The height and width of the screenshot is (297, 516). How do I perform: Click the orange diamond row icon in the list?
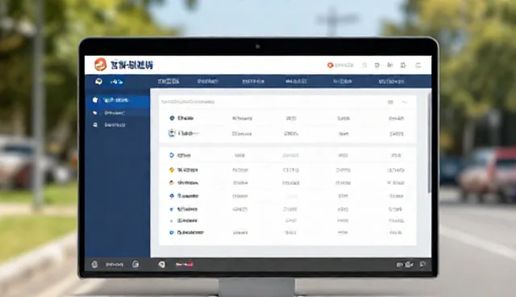pyautogui.click(x=172, y=170)
